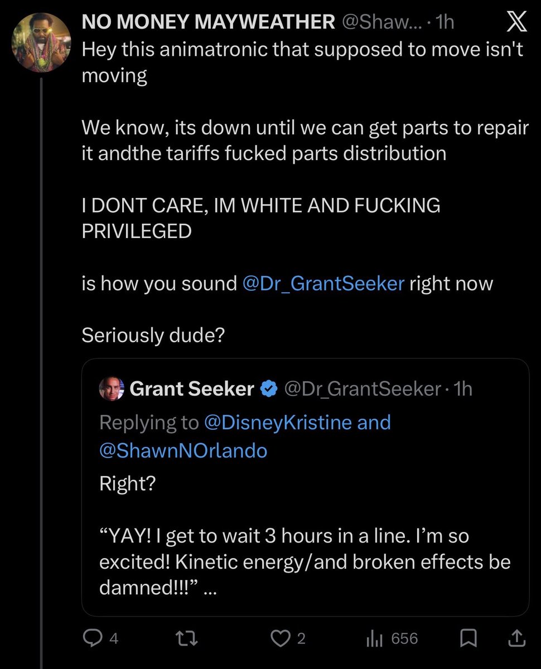
Task: Open the @Dr_GrantSeeker mention in tweet text
Action: coord(323,284)
